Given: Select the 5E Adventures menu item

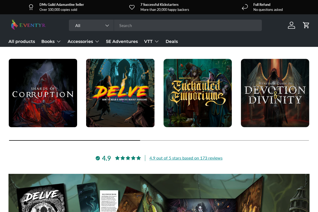Looking at the screenshot, I should (122, 41).
